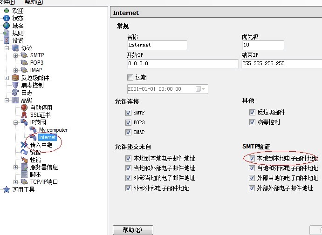Viewport: 322px width, 235px height.
Task: Click the globe icon beside 域名
Action: (7, 26)
